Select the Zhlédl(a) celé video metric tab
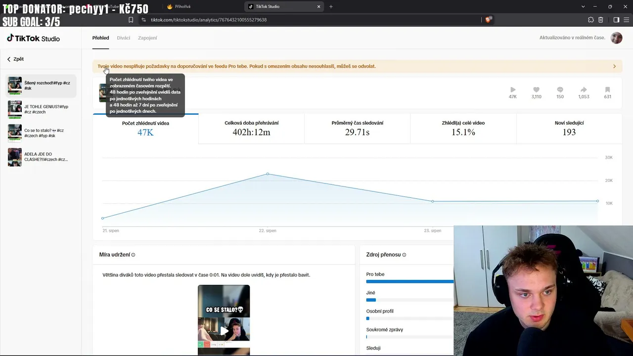Screen dimensions: 633x356 (x=463, y=129)
